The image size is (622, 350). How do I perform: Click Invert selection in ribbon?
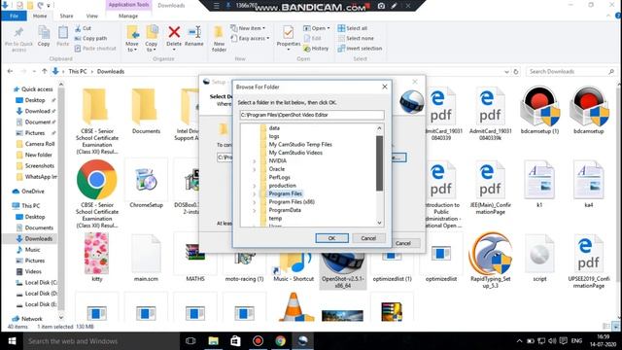tap(360, 48)
